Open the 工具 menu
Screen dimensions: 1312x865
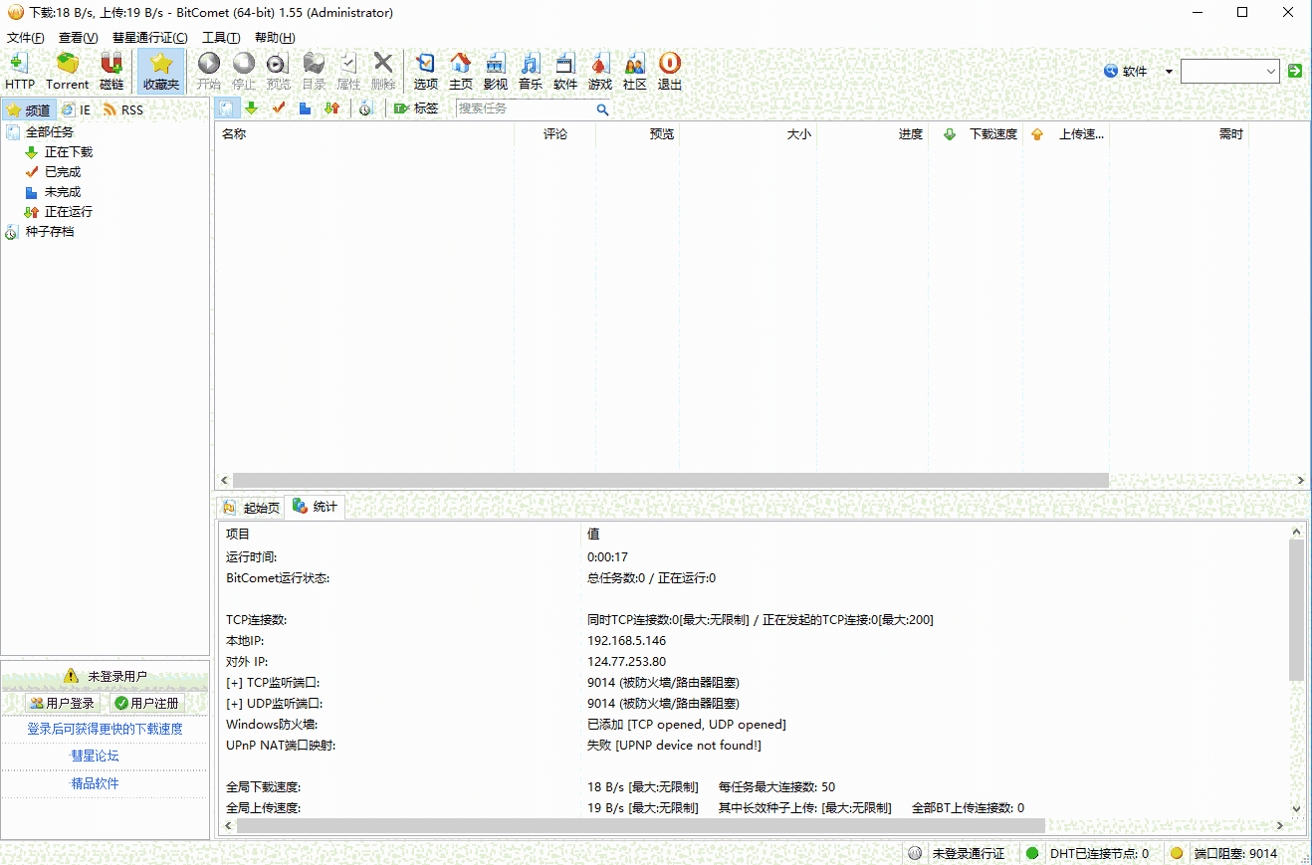click(220, 38)
